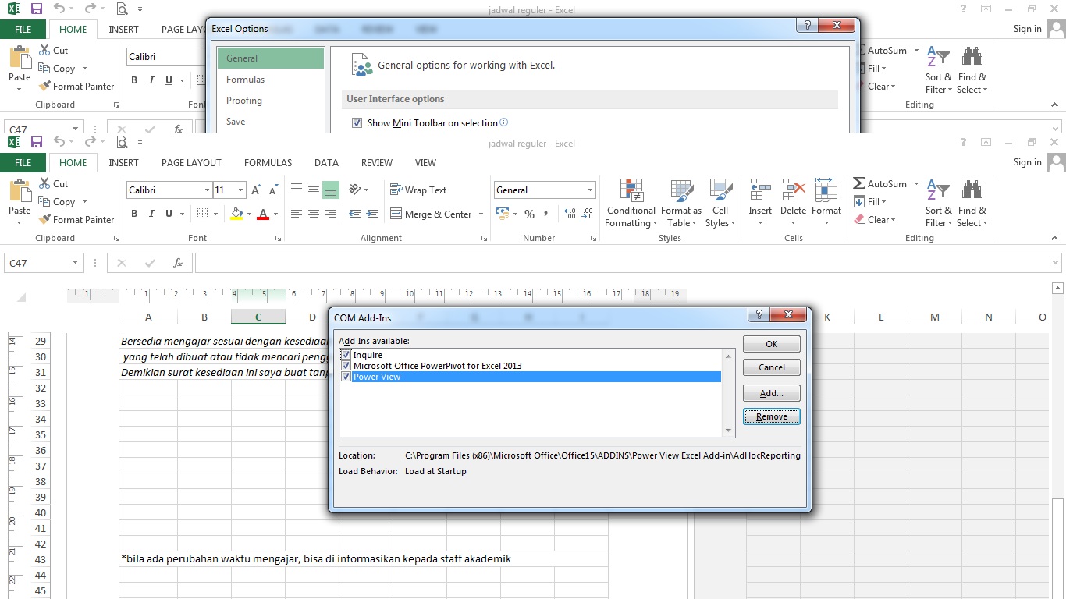Viewport: 1066px width, 599px height.
Task: Click the Decrease Font Size icon
Action: pos(274,190)
